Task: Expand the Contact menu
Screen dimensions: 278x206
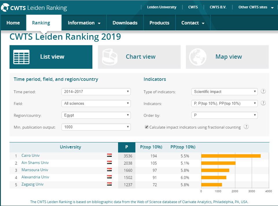Action: [x=193, y=23]
